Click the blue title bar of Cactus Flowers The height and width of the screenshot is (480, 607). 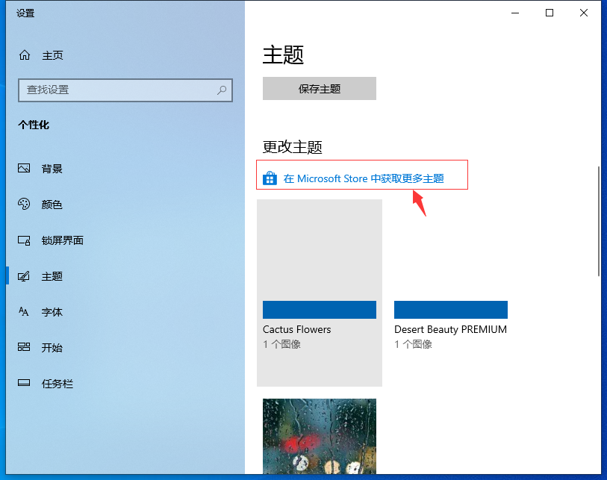[319, 309]
